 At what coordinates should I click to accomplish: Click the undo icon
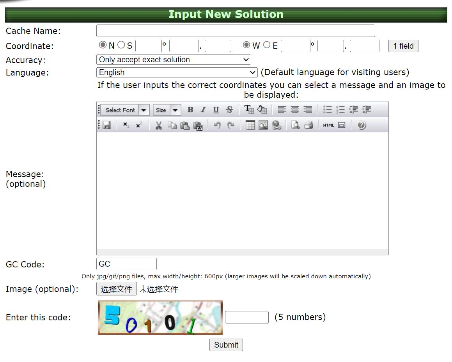click(x=217, y=125)
